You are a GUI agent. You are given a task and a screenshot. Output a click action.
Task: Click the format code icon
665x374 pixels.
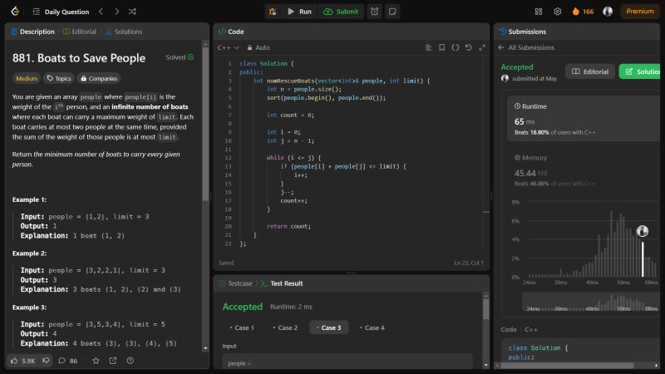(428, 47)
